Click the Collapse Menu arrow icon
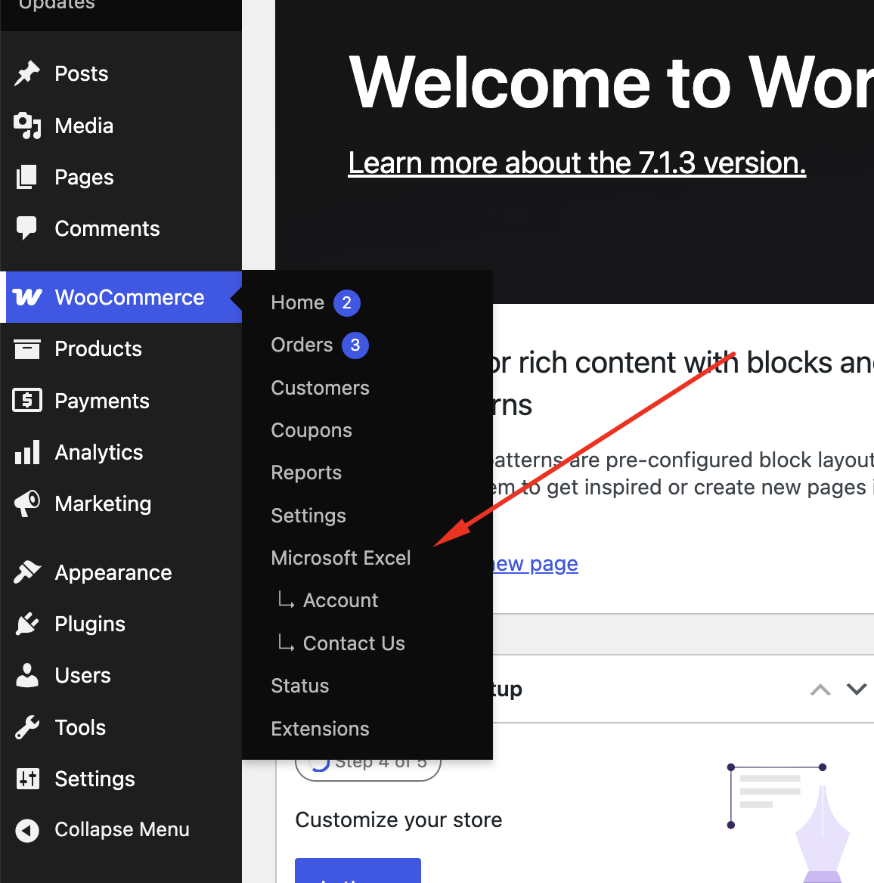Viewport: 874px width, 883px height. [x=27, y=830]
